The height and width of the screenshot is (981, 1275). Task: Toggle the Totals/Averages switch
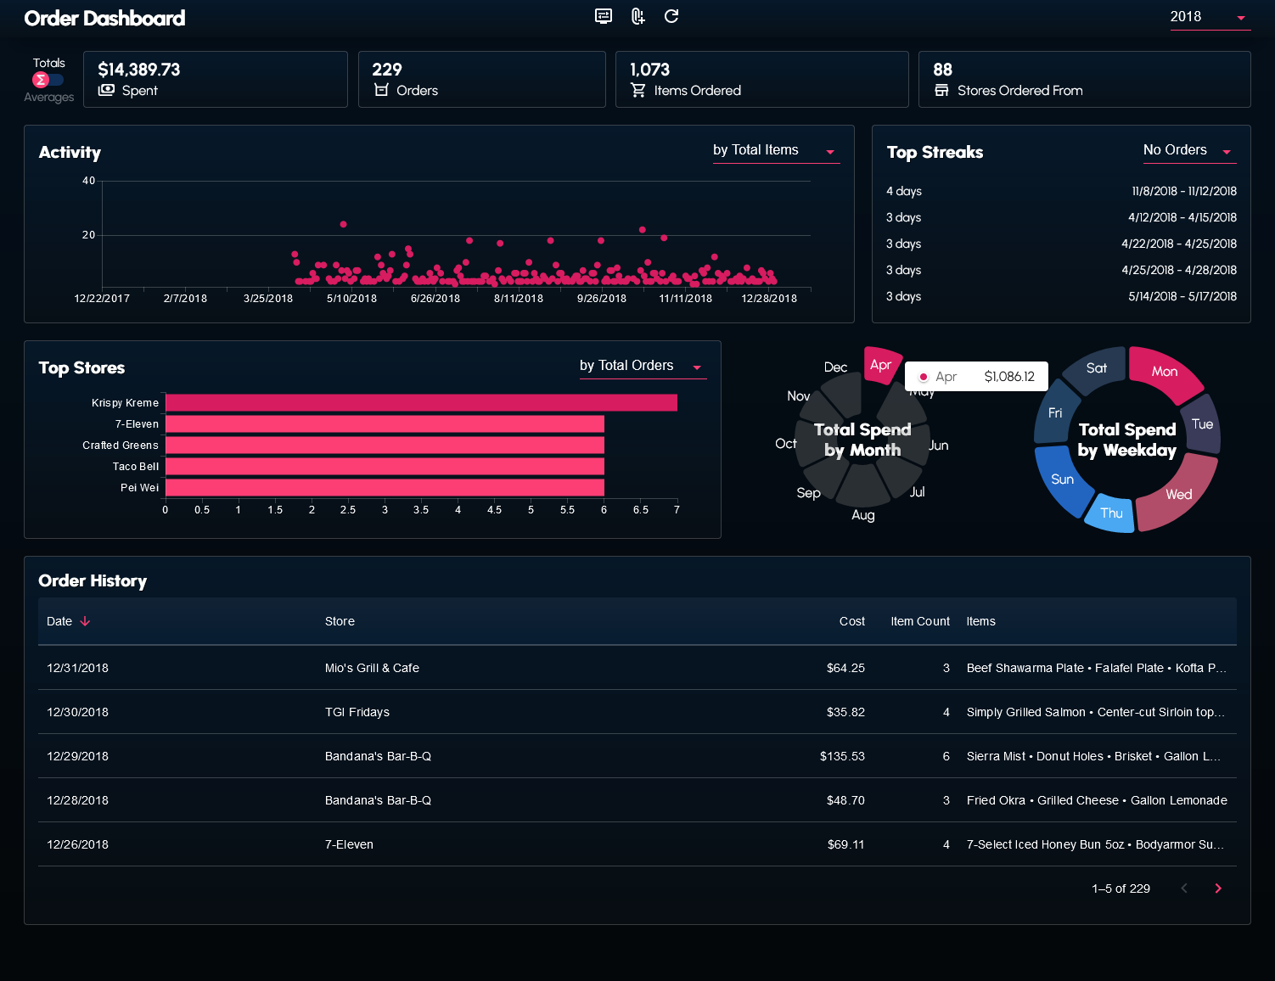(x=48, y=80)
